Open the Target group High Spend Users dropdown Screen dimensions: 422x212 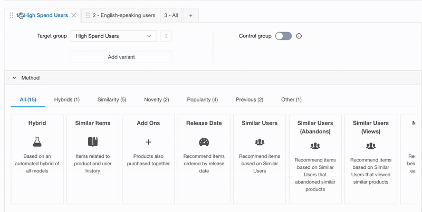(x=113, y=36)
